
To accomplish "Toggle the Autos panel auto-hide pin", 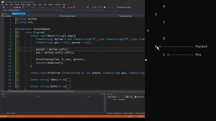I will 103,94.
